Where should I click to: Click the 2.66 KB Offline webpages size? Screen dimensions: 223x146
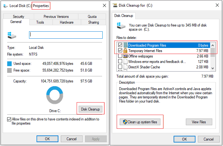pos(203,56)
